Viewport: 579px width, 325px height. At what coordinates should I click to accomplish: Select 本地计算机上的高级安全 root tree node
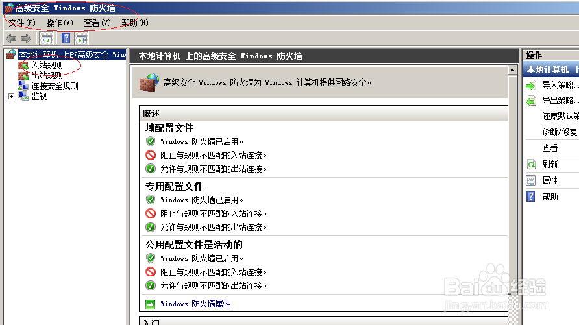tap(73, 54)
